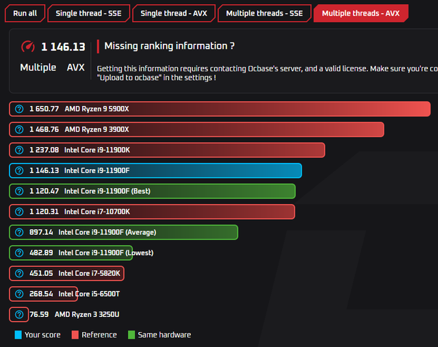Click the 'Intel Core i5-6500T' label
This screenshot has height=347, width=438.
point(89,294)
